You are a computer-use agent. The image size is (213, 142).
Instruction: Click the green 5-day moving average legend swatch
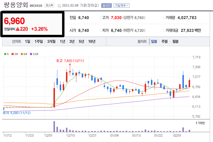click(5, 54)
